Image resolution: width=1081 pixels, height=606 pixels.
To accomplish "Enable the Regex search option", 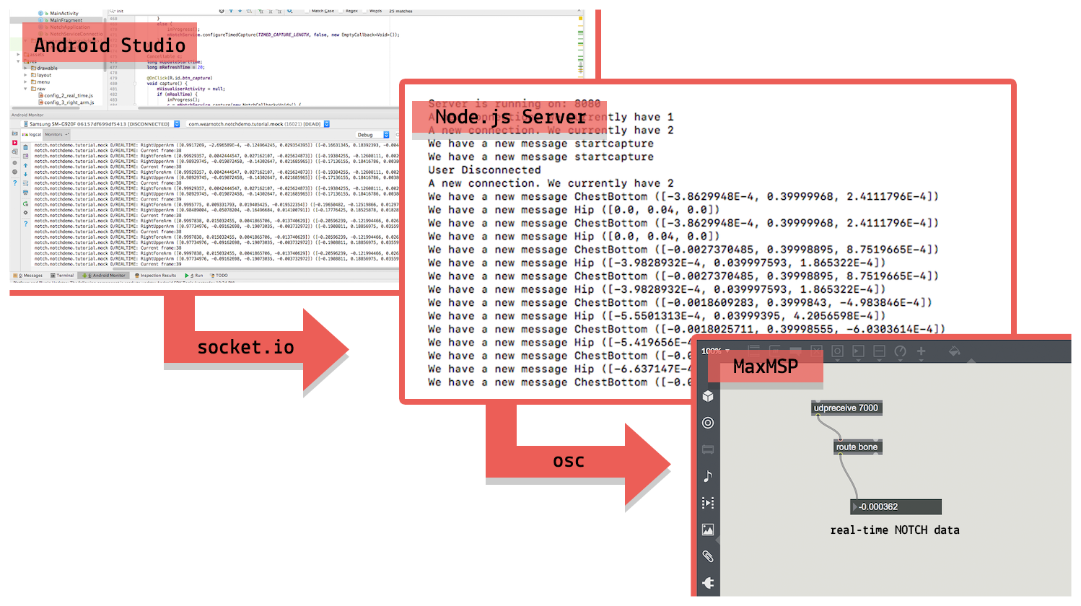I will (x=341, y=11).
